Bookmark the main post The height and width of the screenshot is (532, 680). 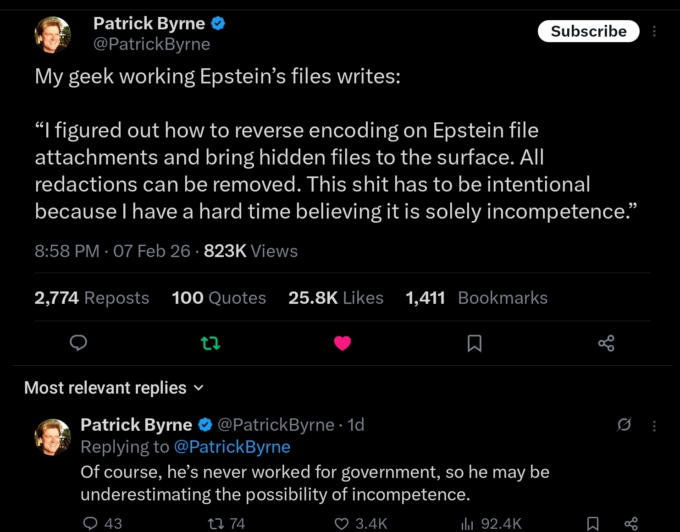[x=475, y=343]
